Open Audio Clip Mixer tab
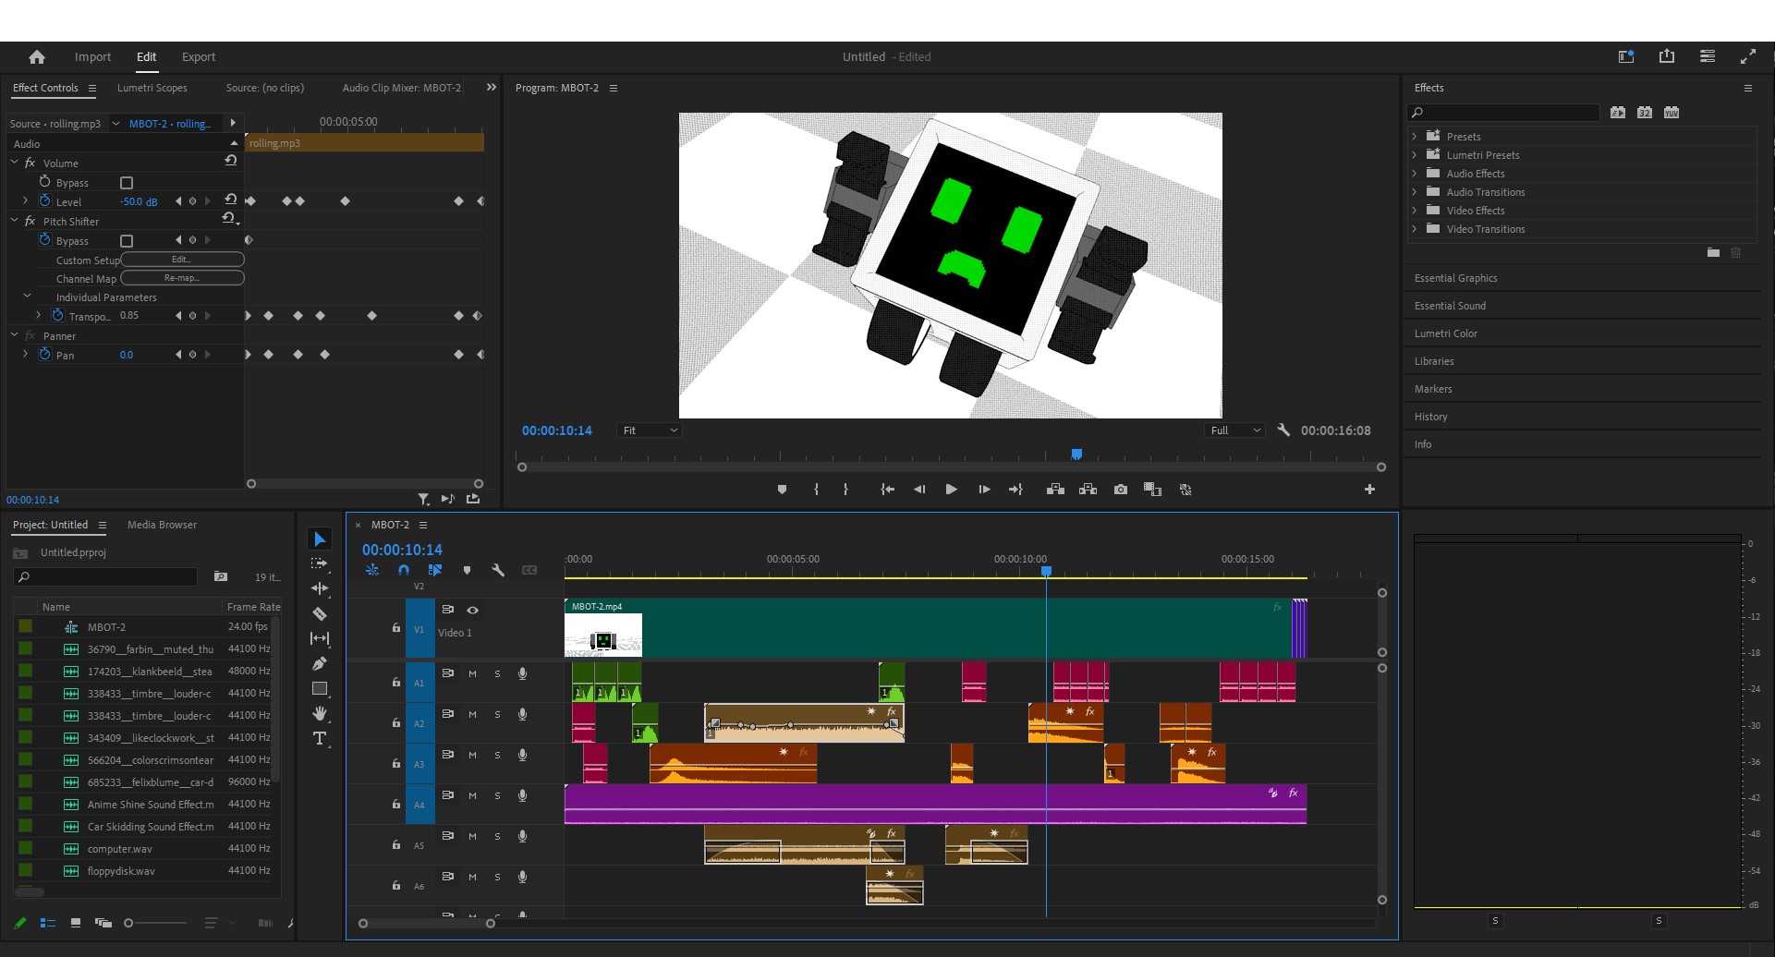1775x957 pixels. (401, 88)
